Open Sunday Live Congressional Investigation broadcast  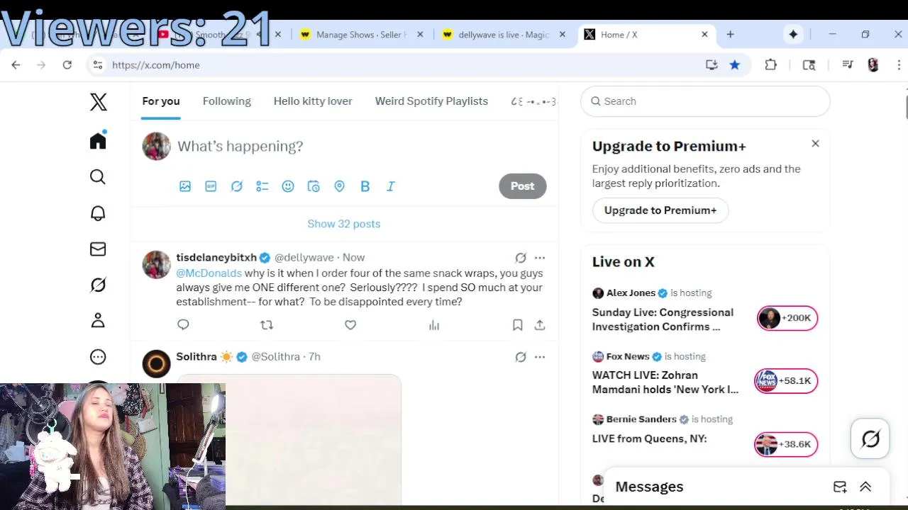click(x=663, y=319)
